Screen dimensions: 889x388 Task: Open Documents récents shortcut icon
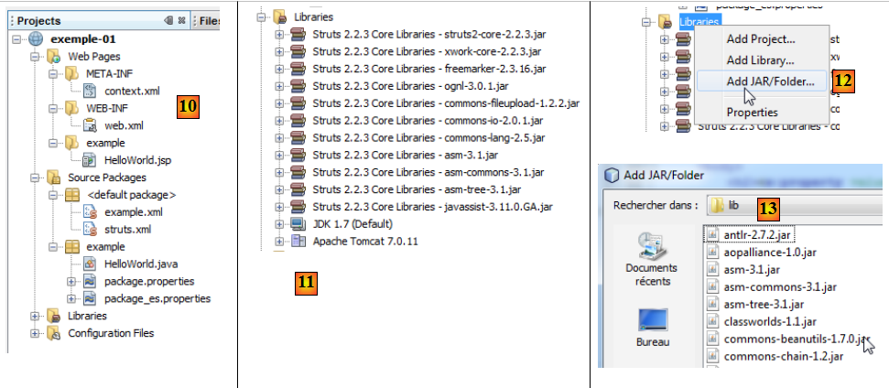652,244
